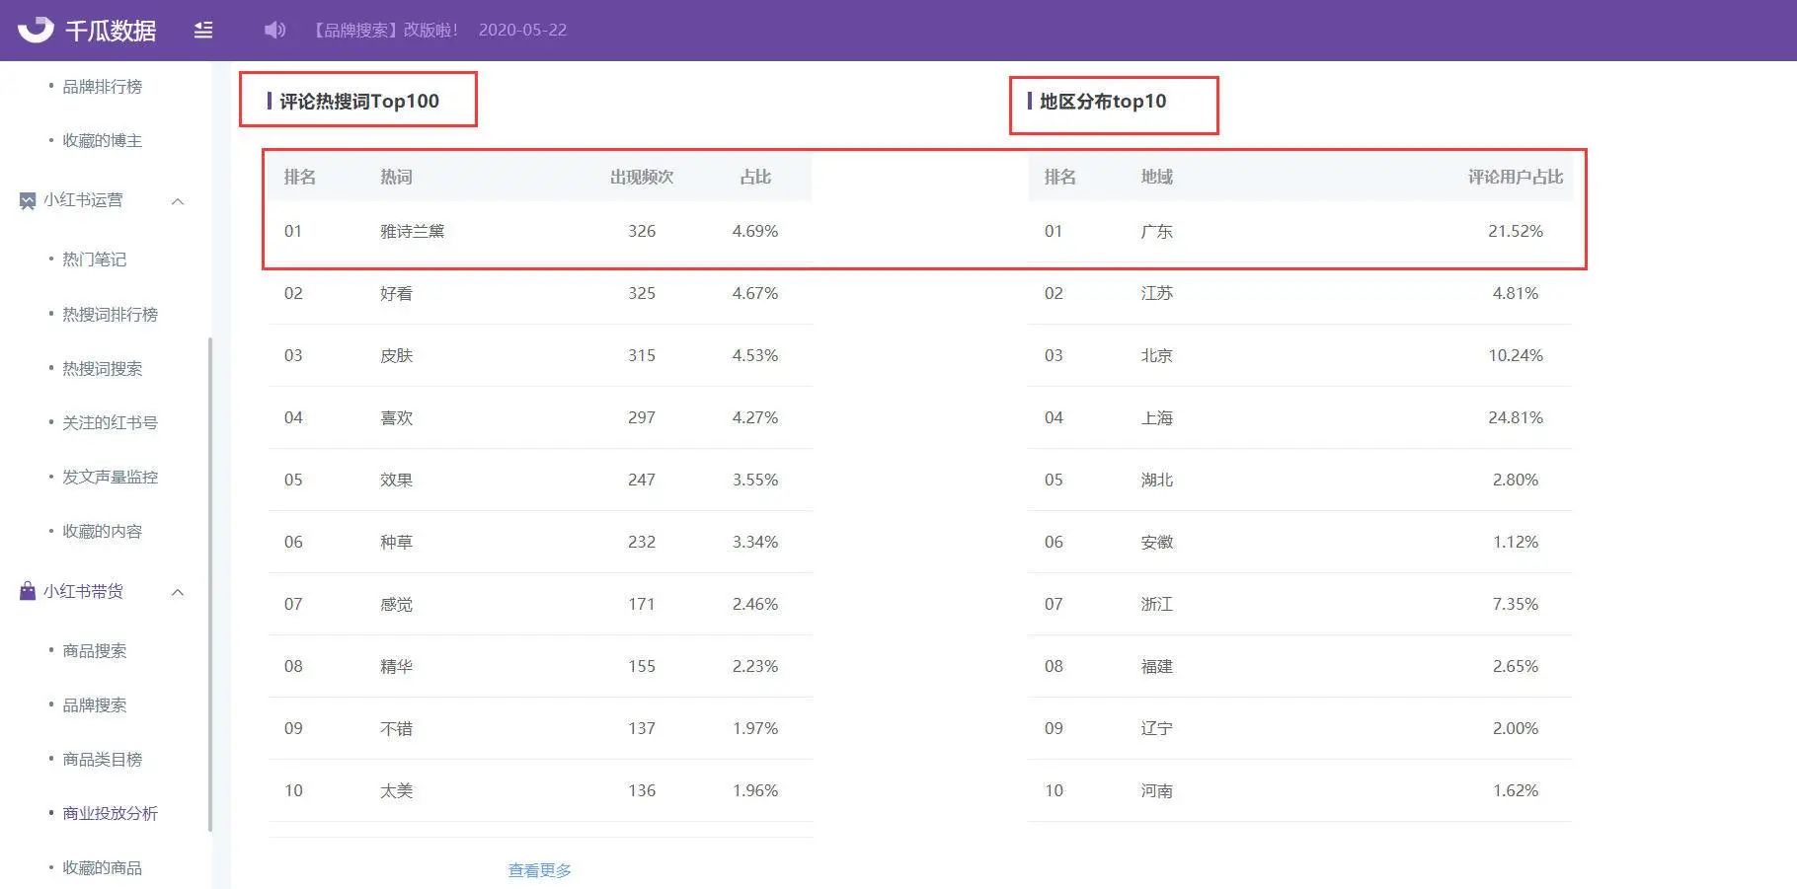This screenshot has height=889, width=1797.
Task: Select hot word 不错
Action: (396, 728)
